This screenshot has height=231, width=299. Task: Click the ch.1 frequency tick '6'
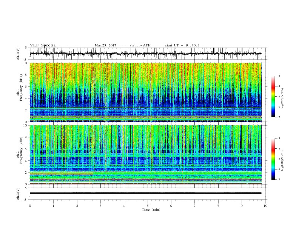26,87
